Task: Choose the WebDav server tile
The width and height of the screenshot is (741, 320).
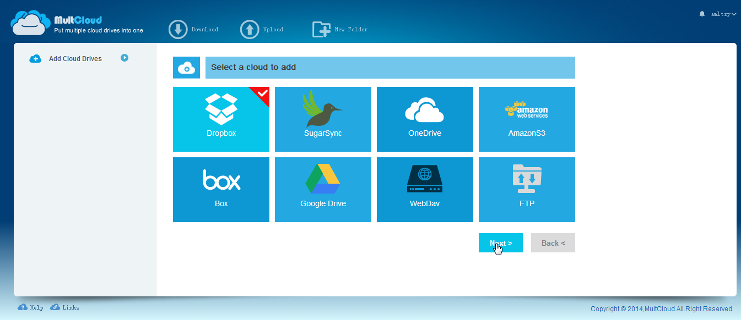Action: click(x=425, y=190)
